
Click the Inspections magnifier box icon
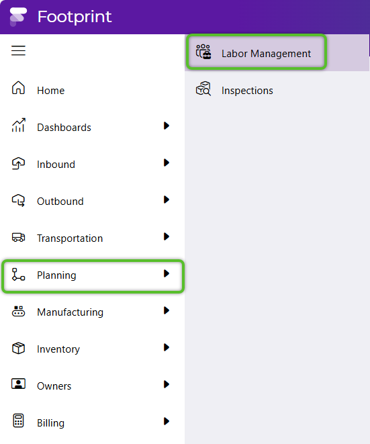tap(203, 89)
